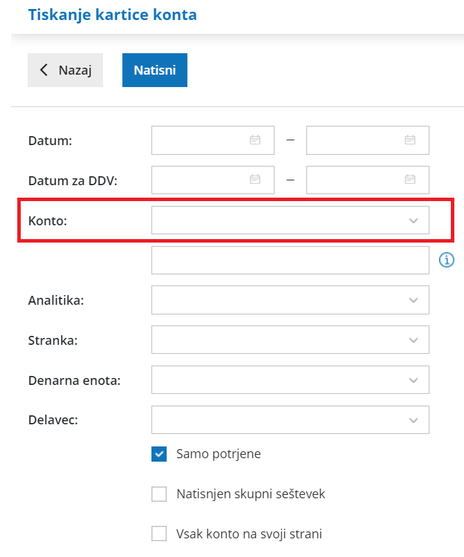The width and height of the screenshot is (464, 557).
Task: Click the Samo potrjene label text
Action: click(219, 454)
